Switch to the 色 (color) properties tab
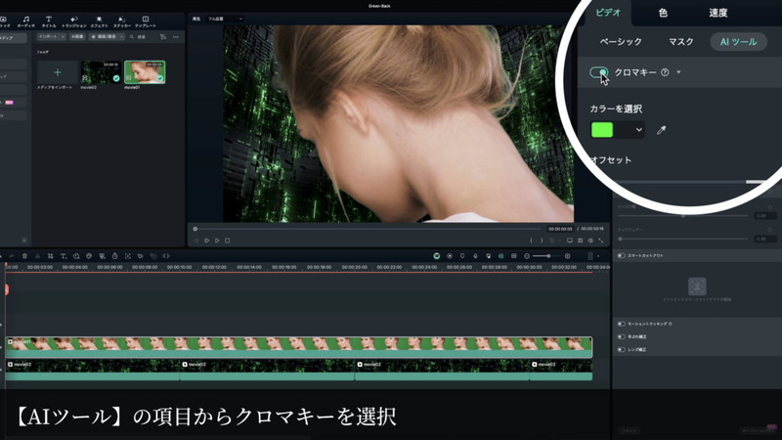 663,13
